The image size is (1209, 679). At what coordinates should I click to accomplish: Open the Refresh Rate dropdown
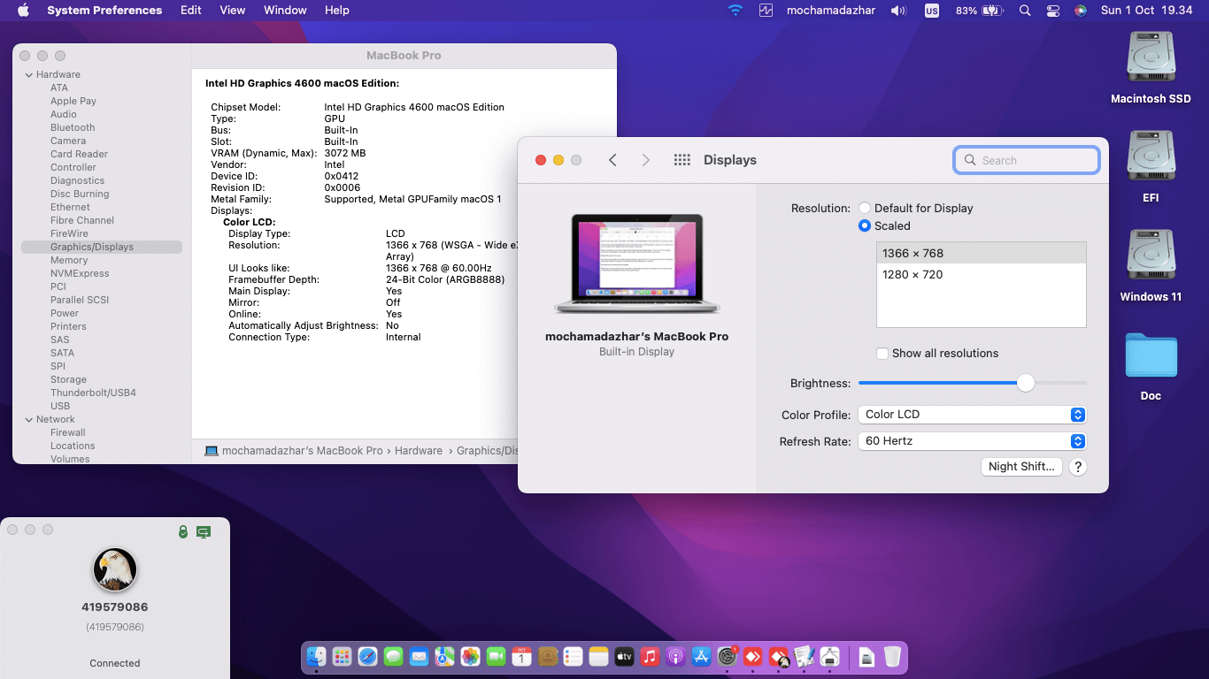tap(971, 440)
